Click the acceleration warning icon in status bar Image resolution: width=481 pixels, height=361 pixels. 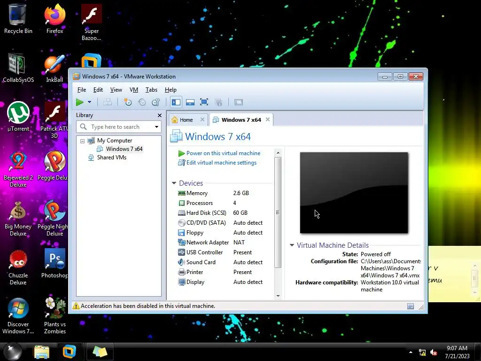point(76,306)
